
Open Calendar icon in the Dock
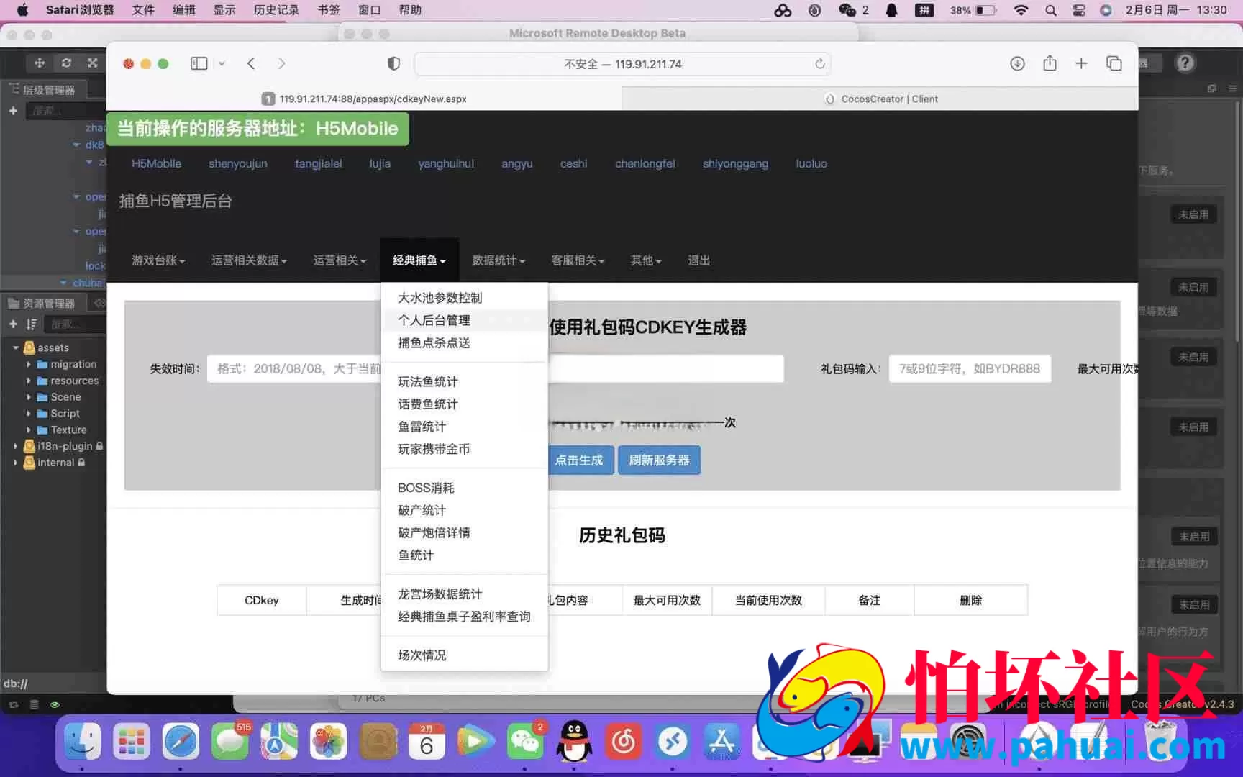[427, 742]
